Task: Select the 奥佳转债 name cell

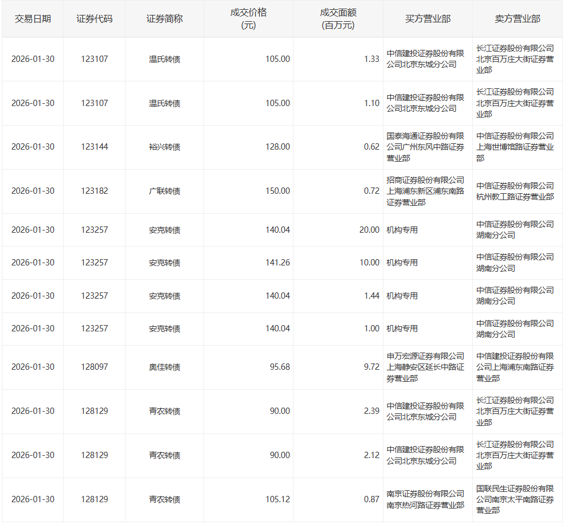Action: 164,367
